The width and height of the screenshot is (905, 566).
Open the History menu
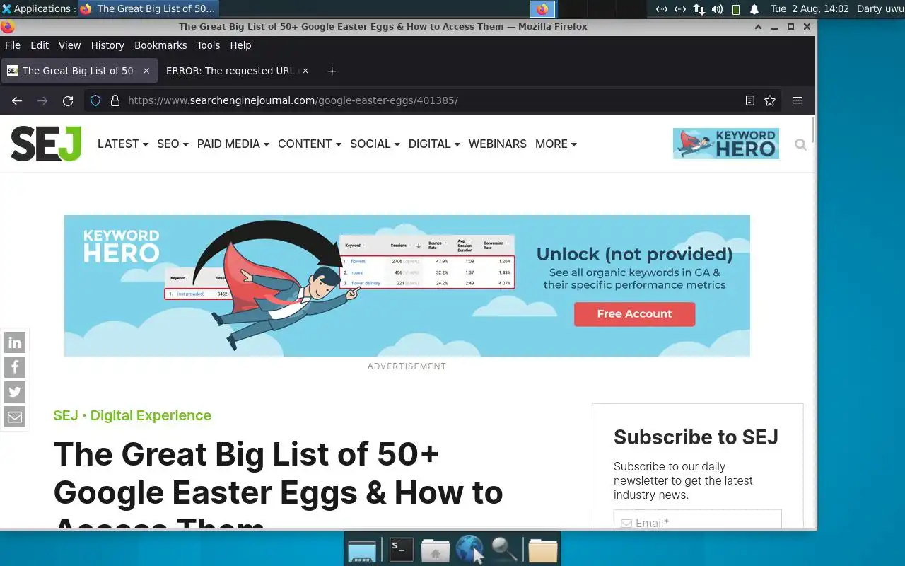click(107, 45)
